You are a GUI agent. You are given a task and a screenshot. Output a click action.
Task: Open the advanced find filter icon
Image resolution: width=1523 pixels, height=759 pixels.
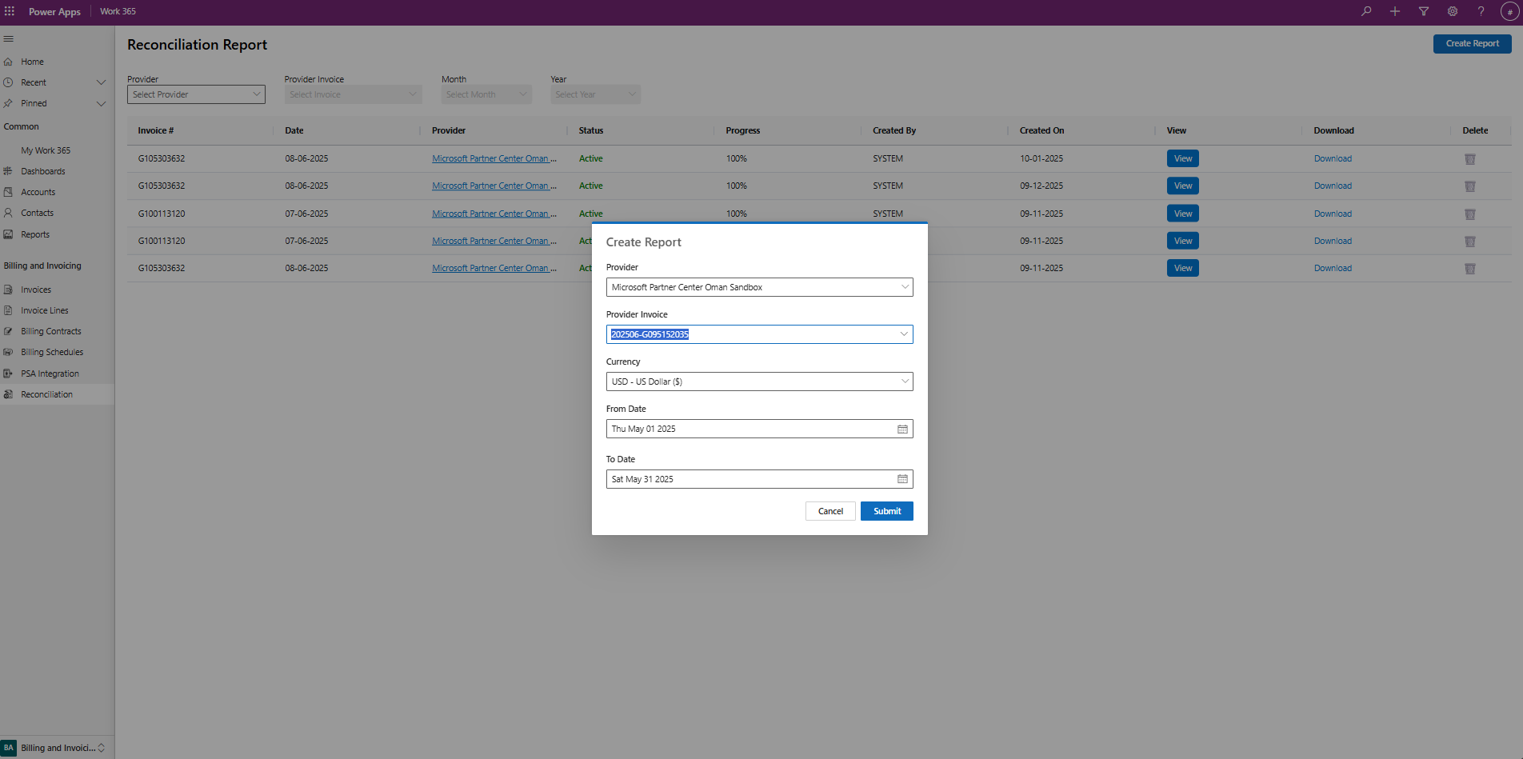click(x=1424, y=11)
